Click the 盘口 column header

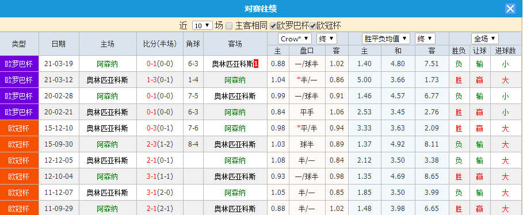point(307,51)
